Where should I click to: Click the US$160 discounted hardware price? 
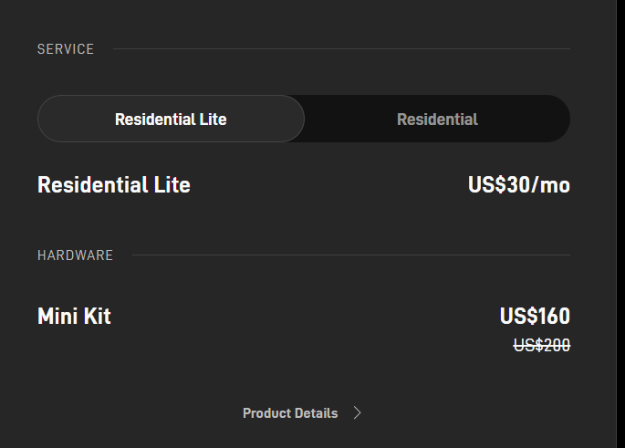point(535,317)
